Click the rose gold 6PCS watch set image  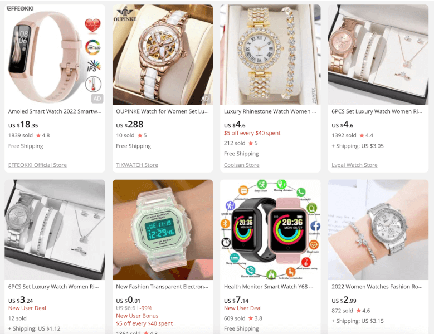378,55
